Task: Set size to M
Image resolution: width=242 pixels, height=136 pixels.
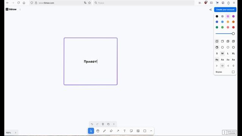Action: click(222, 54)
